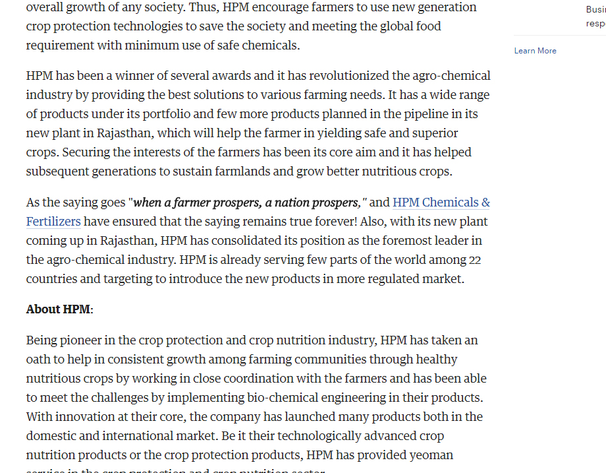The image size is (606, 473).
Task: Click the line starting 'domestic and international market'
Action: click(x=235, y=436)
